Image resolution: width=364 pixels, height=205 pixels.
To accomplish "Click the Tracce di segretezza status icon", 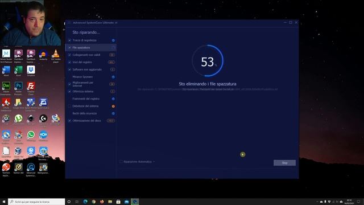I will click(113, 40).
